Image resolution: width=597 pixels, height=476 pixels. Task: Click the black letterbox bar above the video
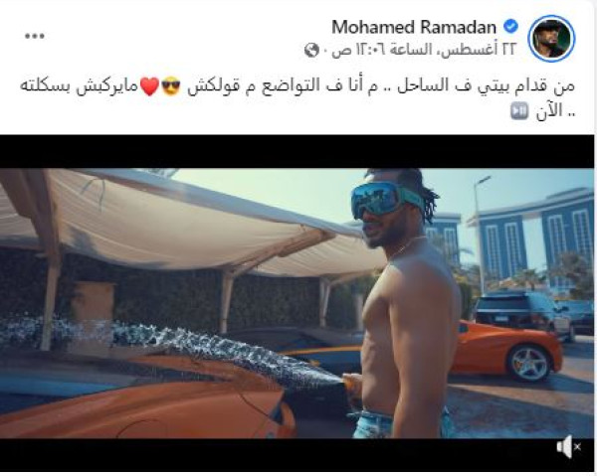[297, 152]
